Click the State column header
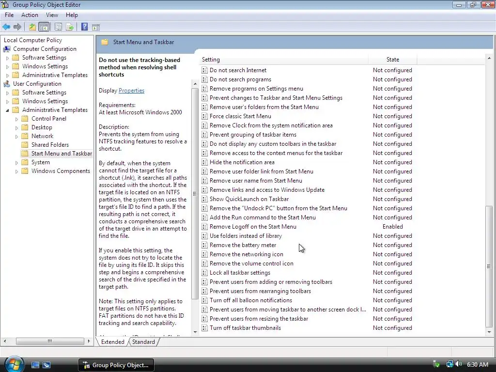This screenshot has width=496, height=372. tap(392, 60)
